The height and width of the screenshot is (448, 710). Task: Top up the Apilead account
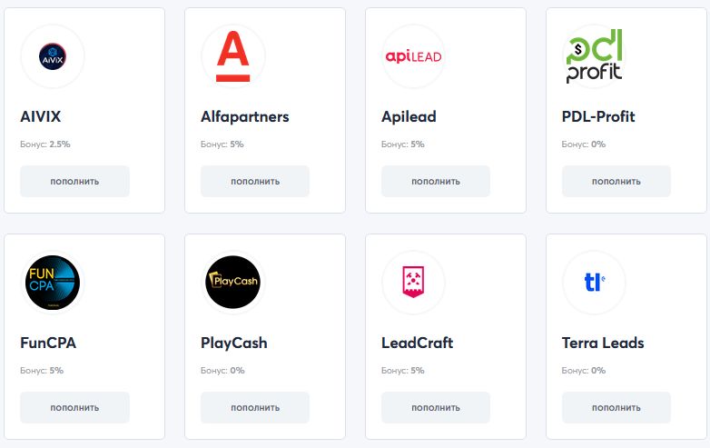(x=435, y=181)
